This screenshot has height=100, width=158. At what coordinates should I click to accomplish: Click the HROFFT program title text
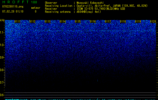[16, 2]
